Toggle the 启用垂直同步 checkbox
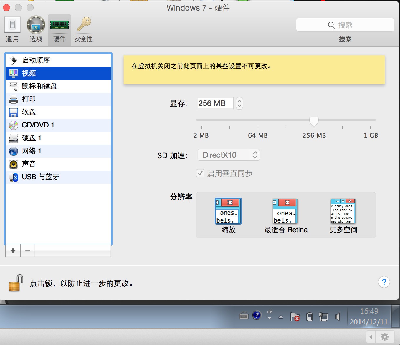 coord(200,173)
